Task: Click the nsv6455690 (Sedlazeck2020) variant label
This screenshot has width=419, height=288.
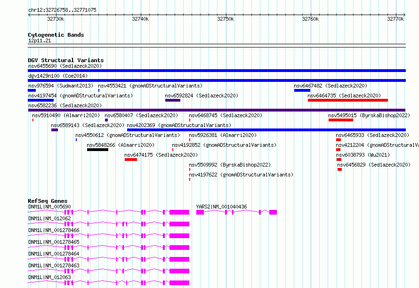Action: click(65, 66)
